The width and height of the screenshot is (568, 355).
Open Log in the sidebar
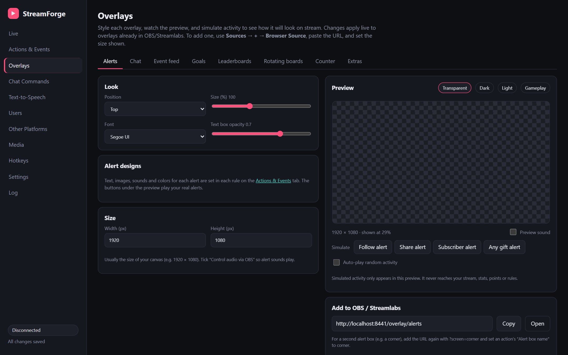[x=43, y=192]
